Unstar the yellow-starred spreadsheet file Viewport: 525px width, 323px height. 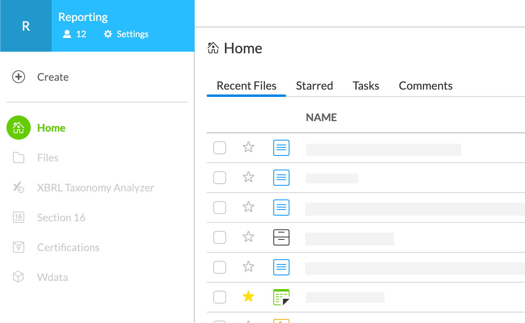pyautogui.click(x=248, y=297)
